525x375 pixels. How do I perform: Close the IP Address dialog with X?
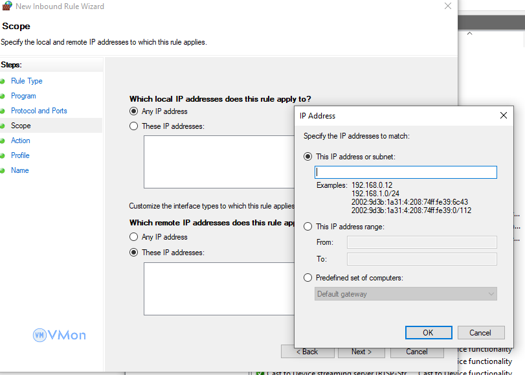pyautogui.click(x=503, y=115)
